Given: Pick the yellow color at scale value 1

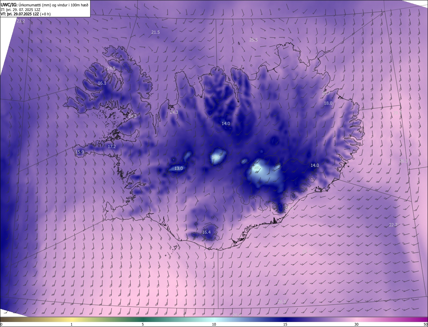Looking at the screenshot, I should click(x=72, y=319).
